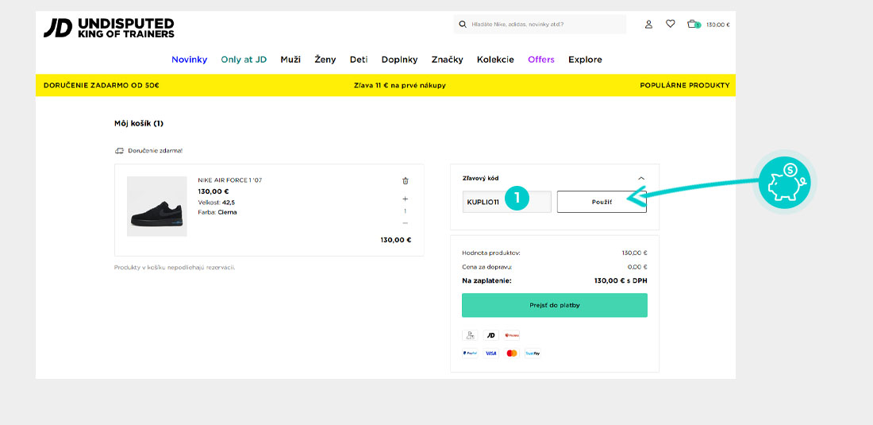The width and height of the screenshot is (873, 425).
Task: Open the Novinky menu
Action: (x=190, y=60)
